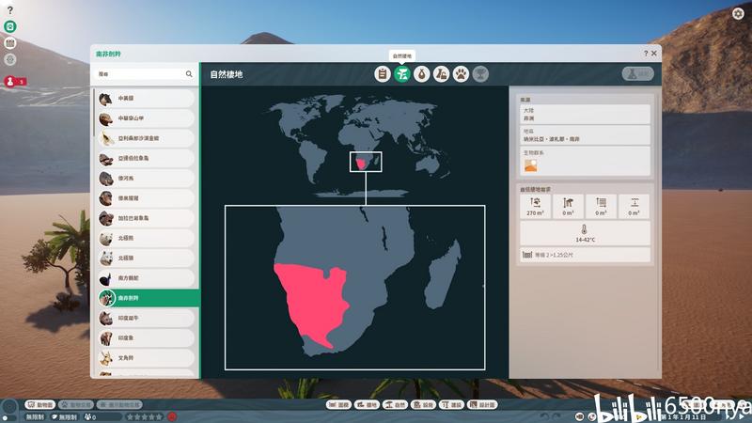This screenshot has width=752, height=423.
Task: Click the 270 m² land area requirement
Action: 535,206
